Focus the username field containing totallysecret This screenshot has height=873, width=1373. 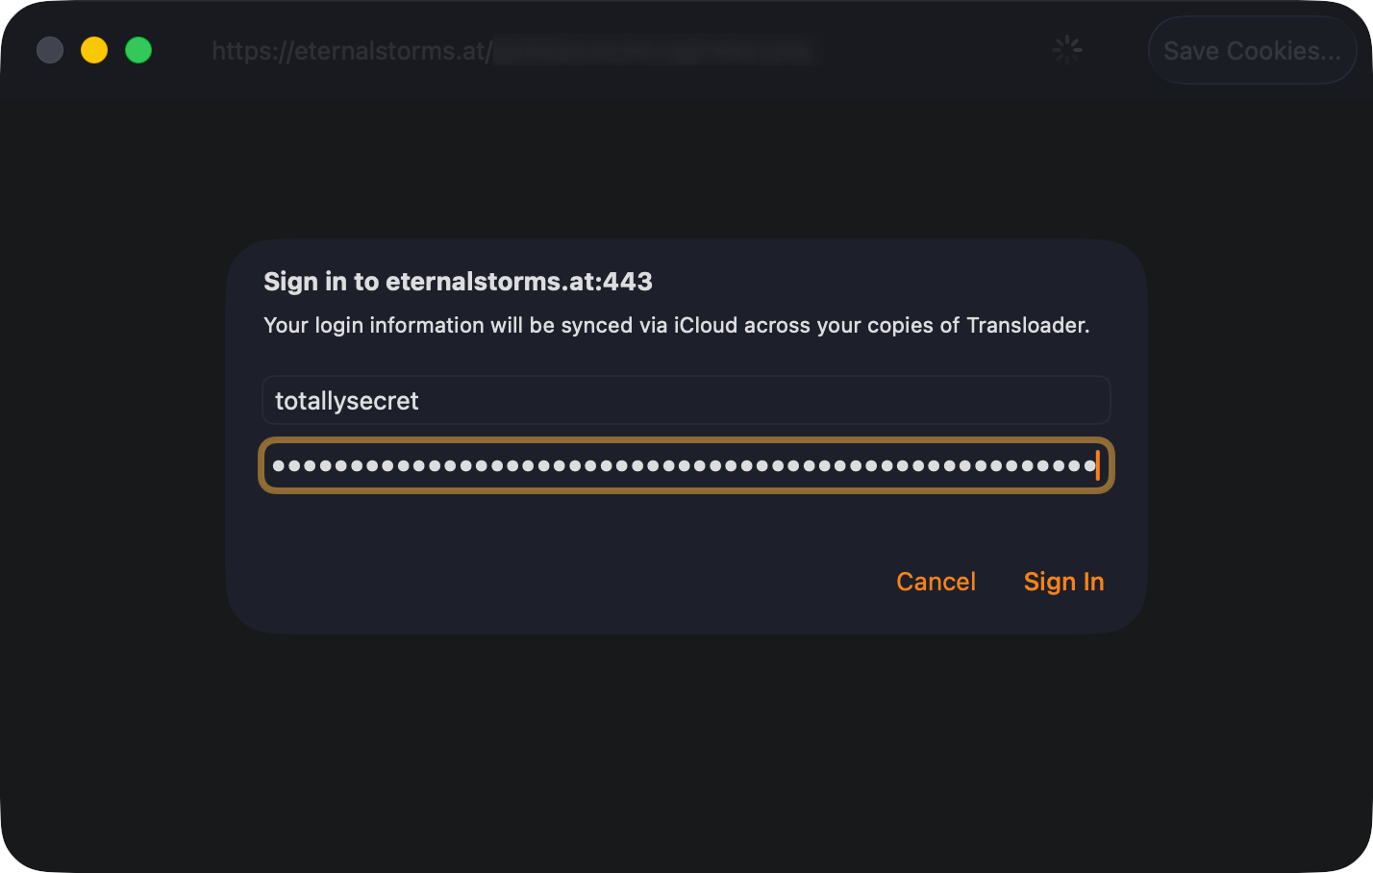685,401
